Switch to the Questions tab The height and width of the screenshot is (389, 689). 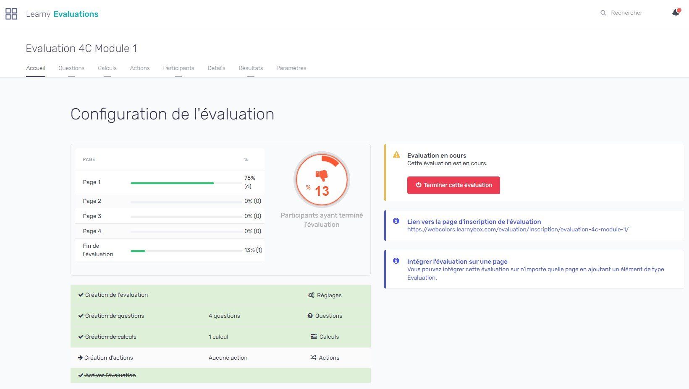pos(71,68)
